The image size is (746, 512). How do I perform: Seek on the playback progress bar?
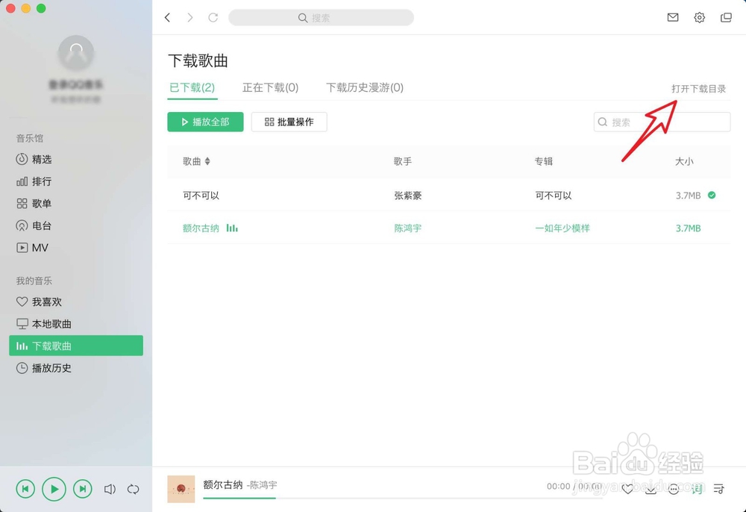click(403, 499)
